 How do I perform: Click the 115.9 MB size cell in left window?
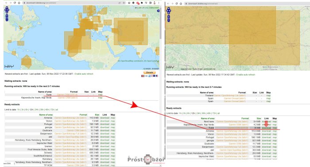(94, 118)
